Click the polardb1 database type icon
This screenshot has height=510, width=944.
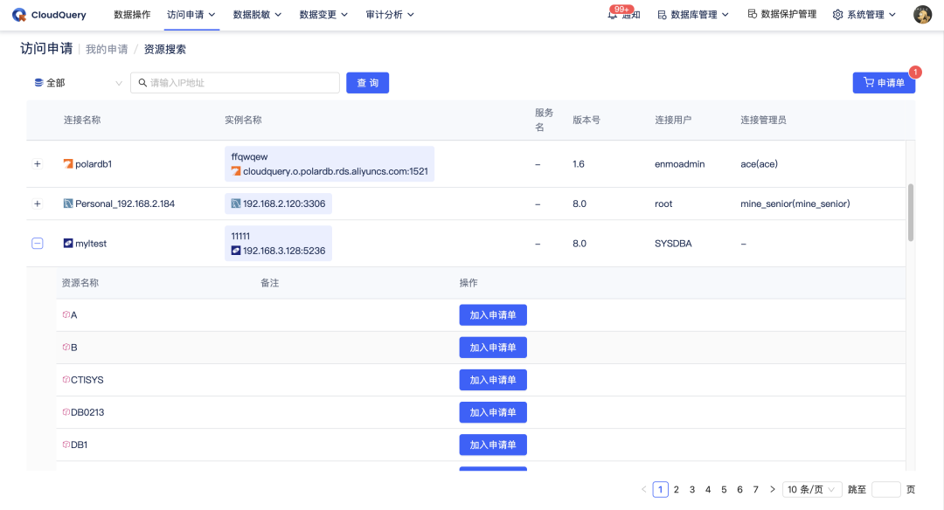(68, 163)
